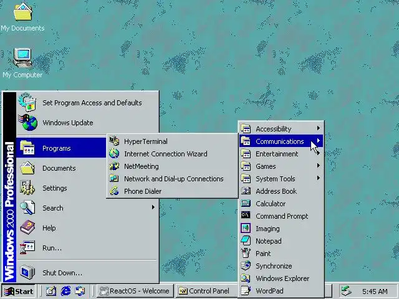
Task: Click "Synchronize" text
Action: coord(274,266)
